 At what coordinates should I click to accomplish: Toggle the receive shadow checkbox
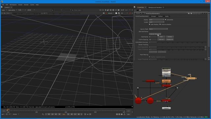pyautogui.click(x=160, y=24)
